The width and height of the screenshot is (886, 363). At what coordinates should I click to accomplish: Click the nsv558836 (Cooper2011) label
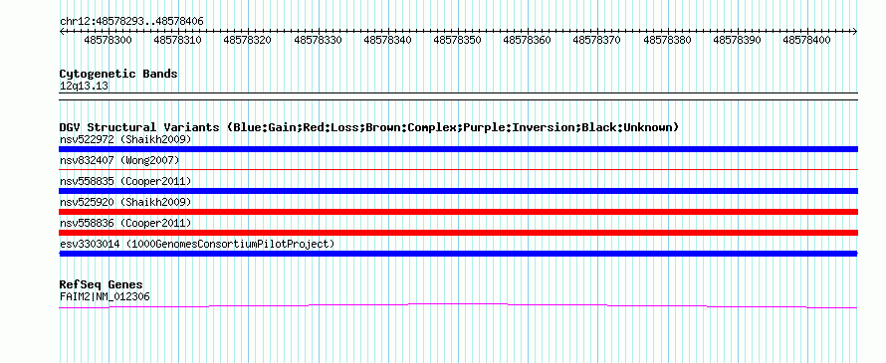coord(125,223)
